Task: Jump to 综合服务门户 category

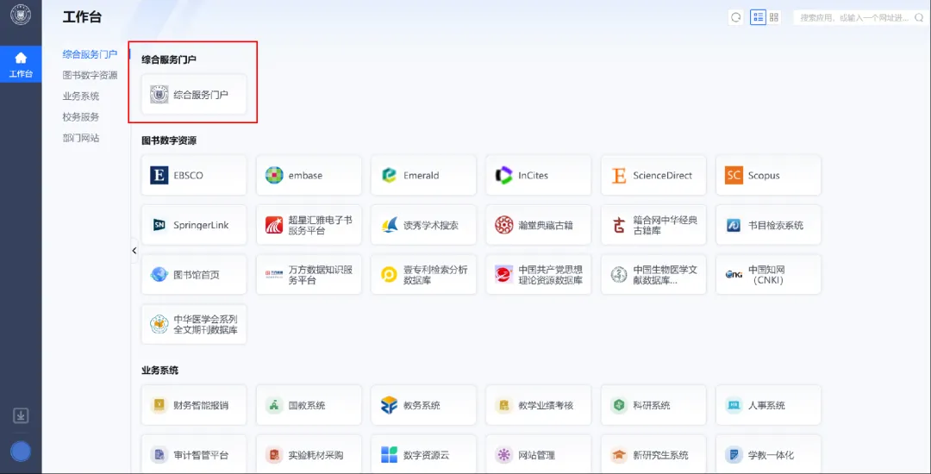Action: (91, 54)
